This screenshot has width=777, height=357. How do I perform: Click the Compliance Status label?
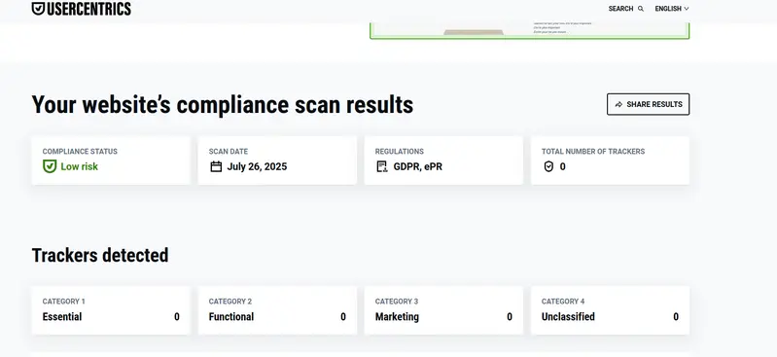click(x=80, y=151)
